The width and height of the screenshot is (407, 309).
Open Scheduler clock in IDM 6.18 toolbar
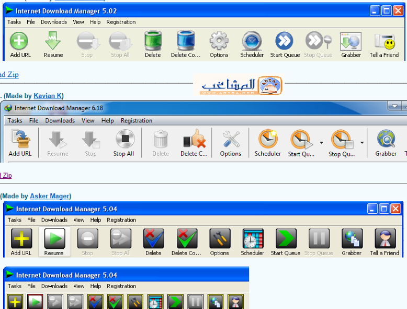(x=268, y=143)
